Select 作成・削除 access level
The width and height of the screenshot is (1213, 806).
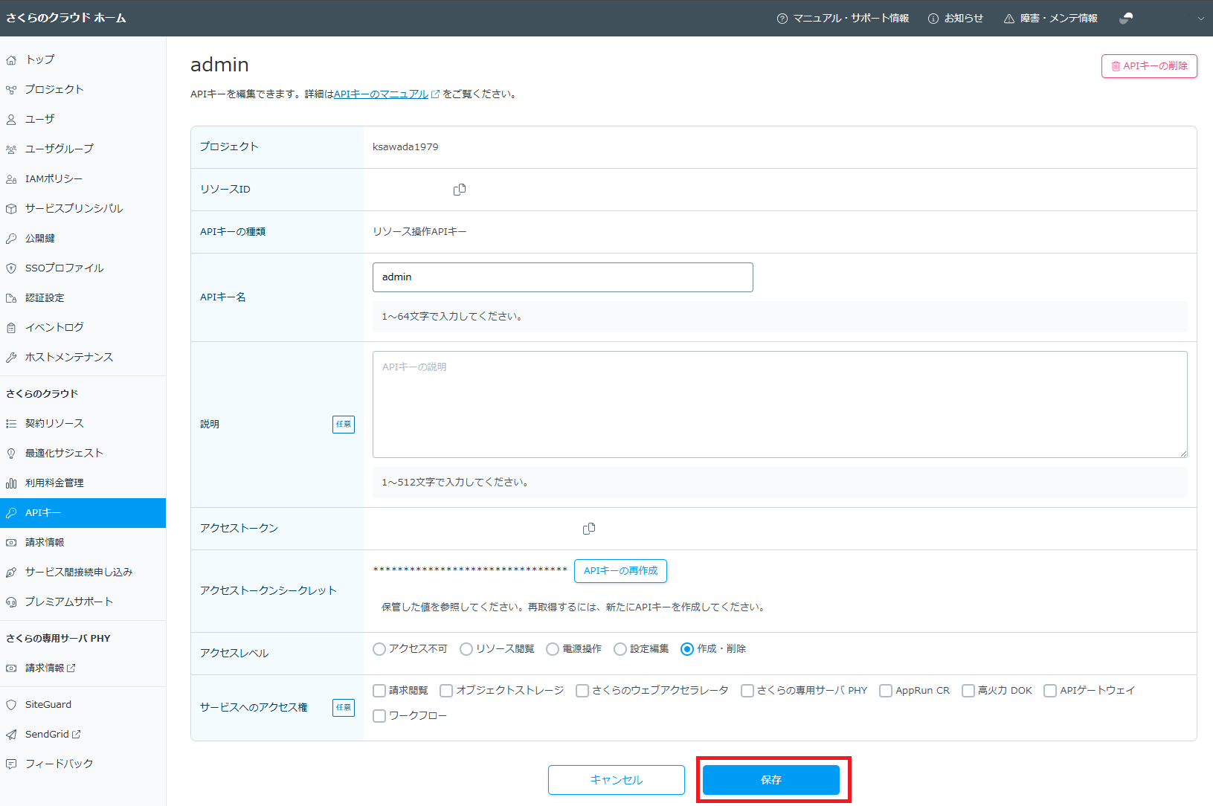pos(687,649)
